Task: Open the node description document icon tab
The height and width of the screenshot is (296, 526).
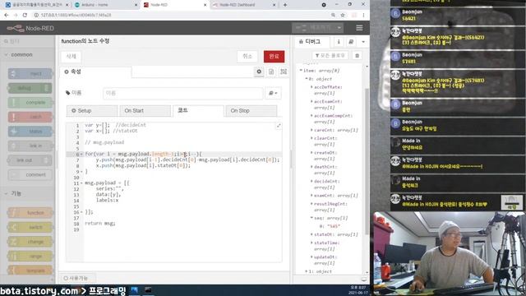Action: [271, 72]
